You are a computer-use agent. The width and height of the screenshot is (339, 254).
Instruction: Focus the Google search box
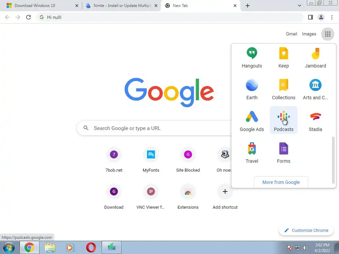tap(154, 128)
